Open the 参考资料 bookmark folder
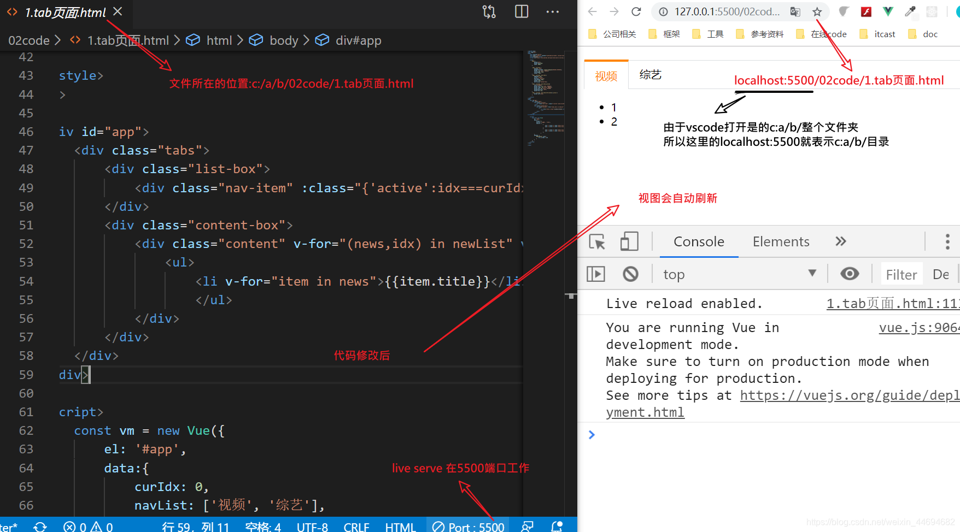Screen dimensions: 960x532 click(x=759, y=34)
